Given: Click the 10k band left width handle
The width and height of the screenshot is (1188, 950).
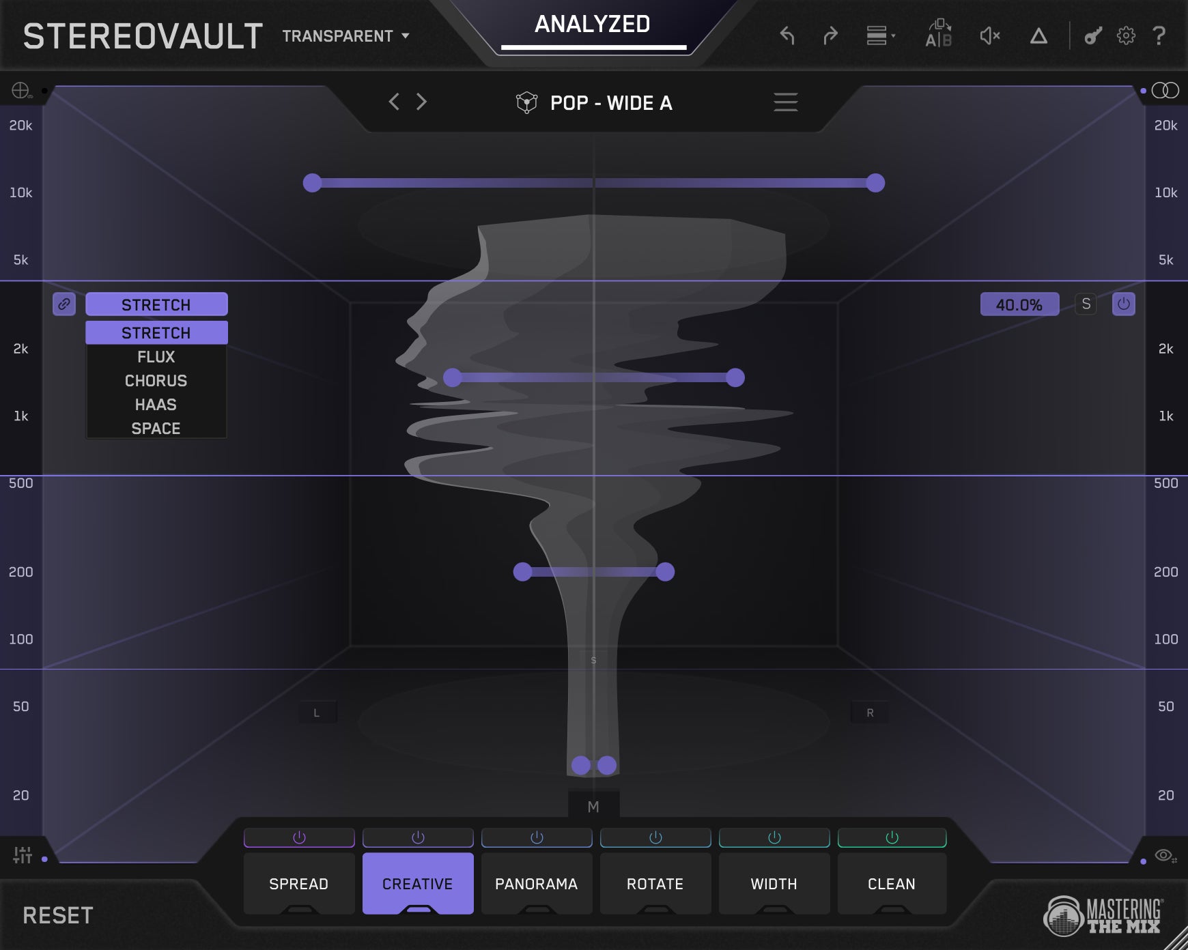Looking at the screenshot, I should [312, 183].
